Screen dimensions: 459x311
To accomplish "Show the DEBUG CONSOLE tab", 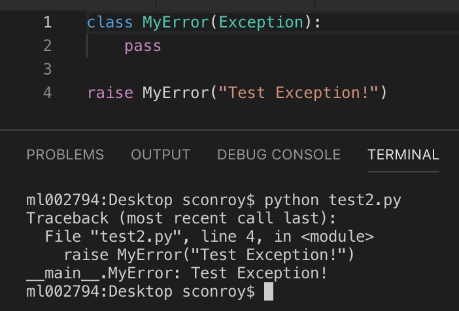I will pyautogui.click(x=279, y=154).
